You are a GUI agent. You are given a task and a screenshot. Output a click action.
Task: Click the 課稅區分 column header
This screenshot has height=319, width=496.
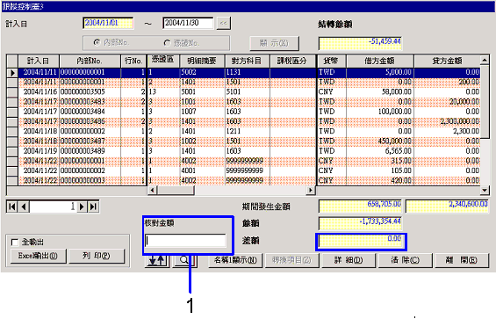292,61
